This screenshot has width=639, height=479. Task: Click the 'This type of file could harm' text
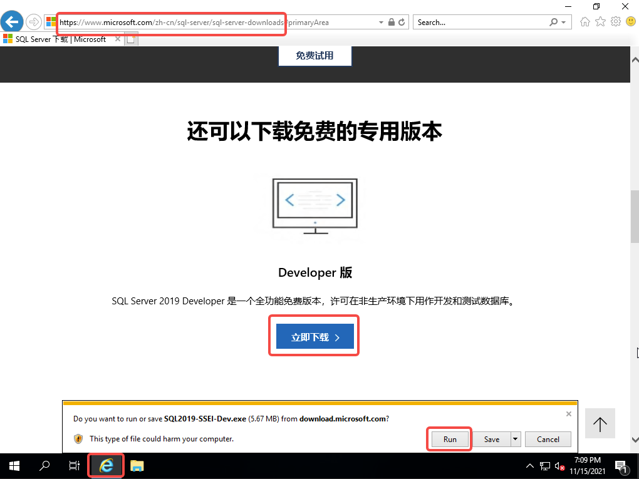tap(162, 439)
